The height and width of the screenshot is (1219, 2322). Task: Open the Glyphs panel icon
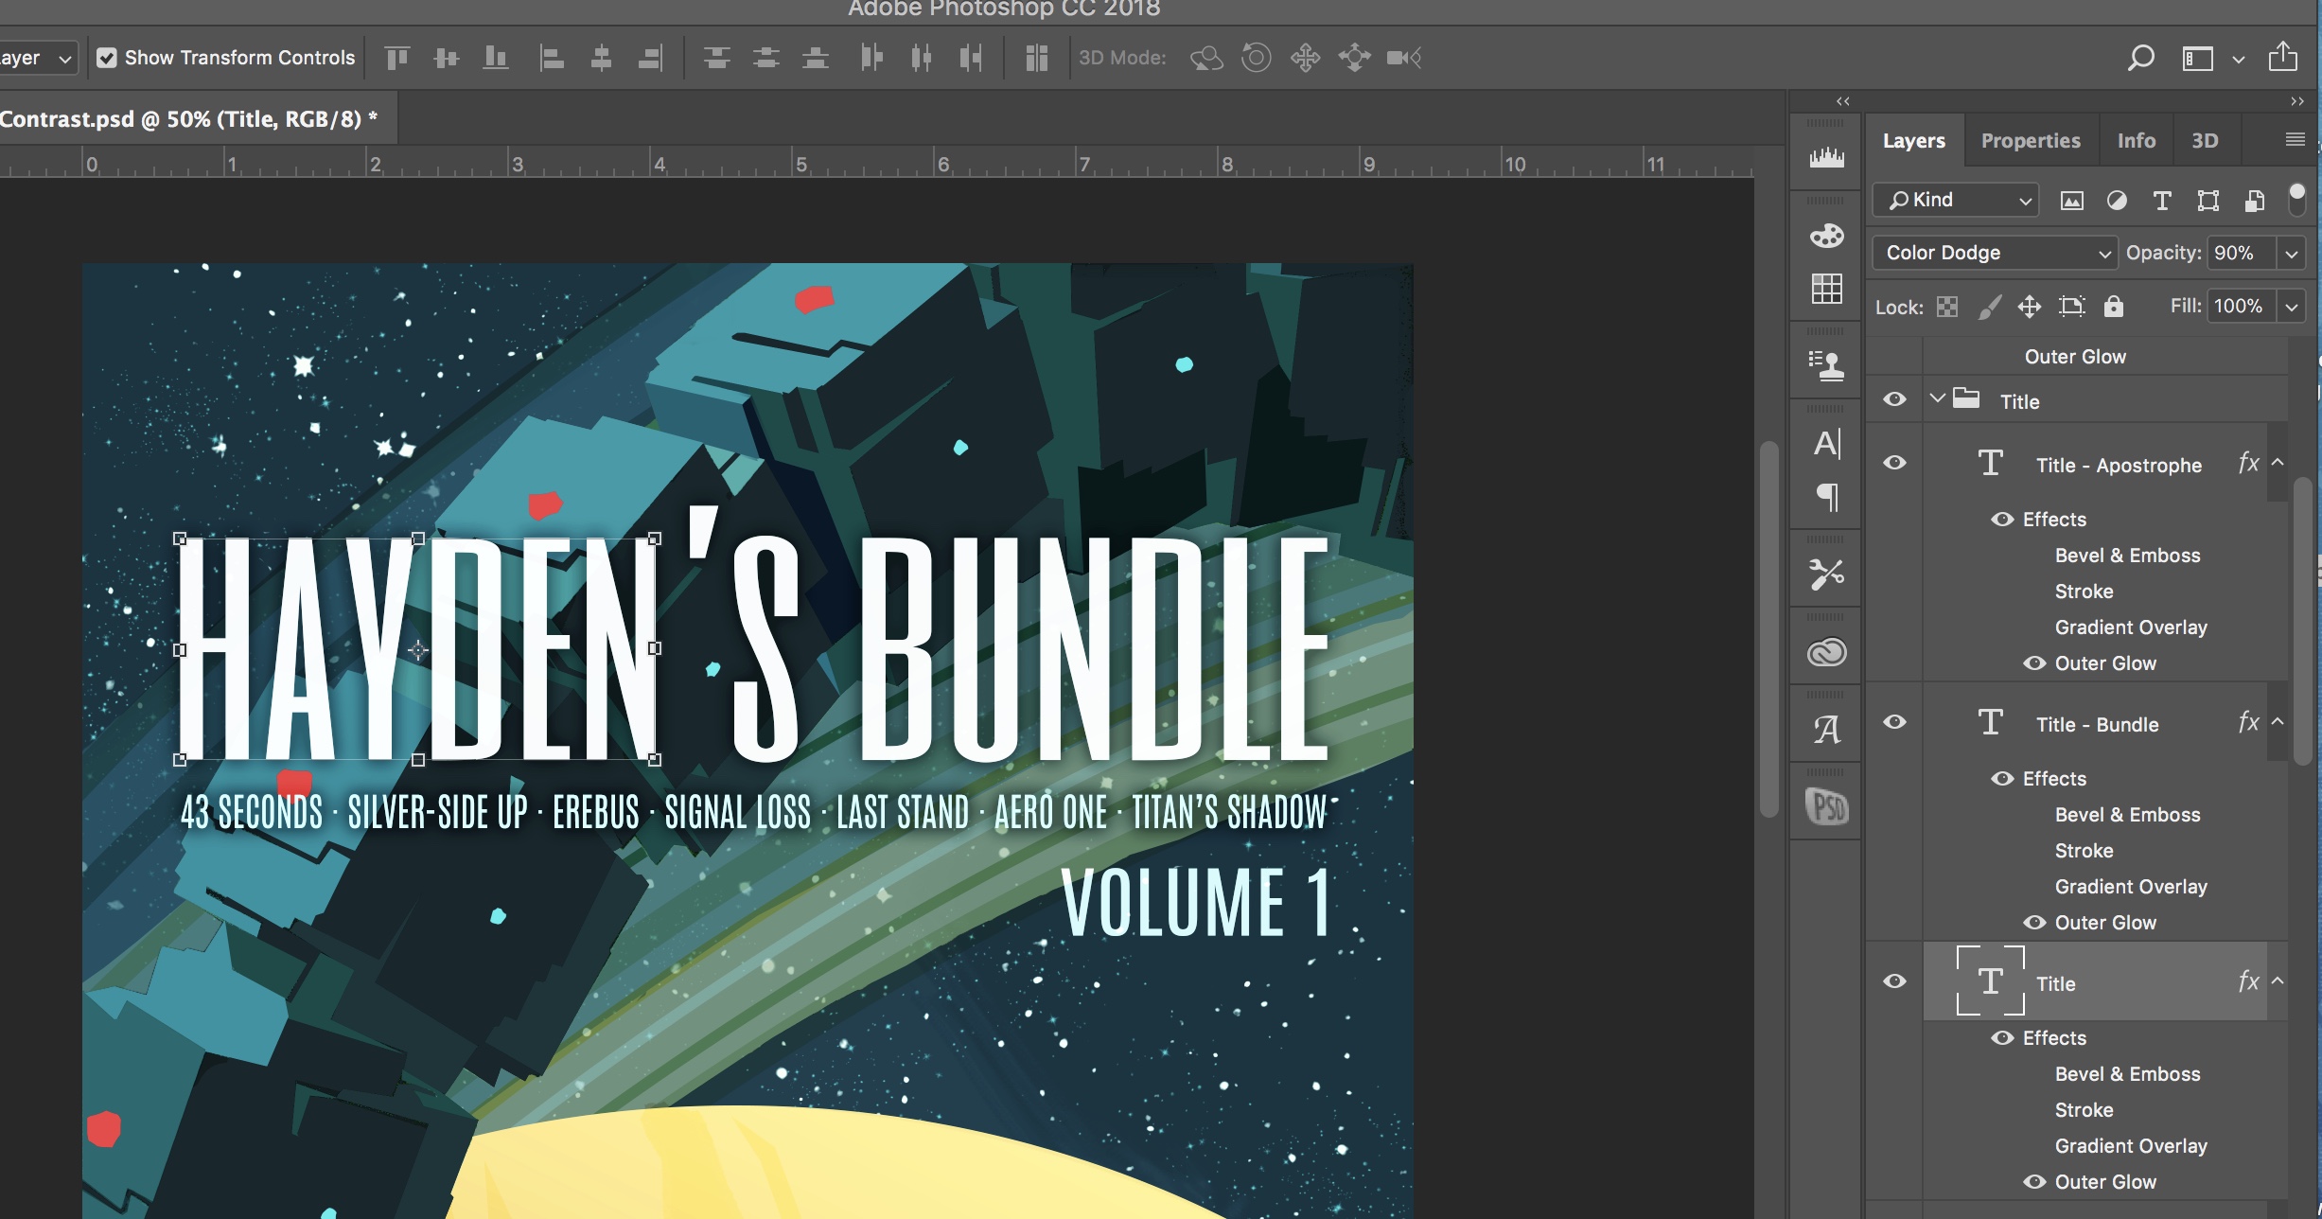pyautogui.click(x=1826, y=729)
